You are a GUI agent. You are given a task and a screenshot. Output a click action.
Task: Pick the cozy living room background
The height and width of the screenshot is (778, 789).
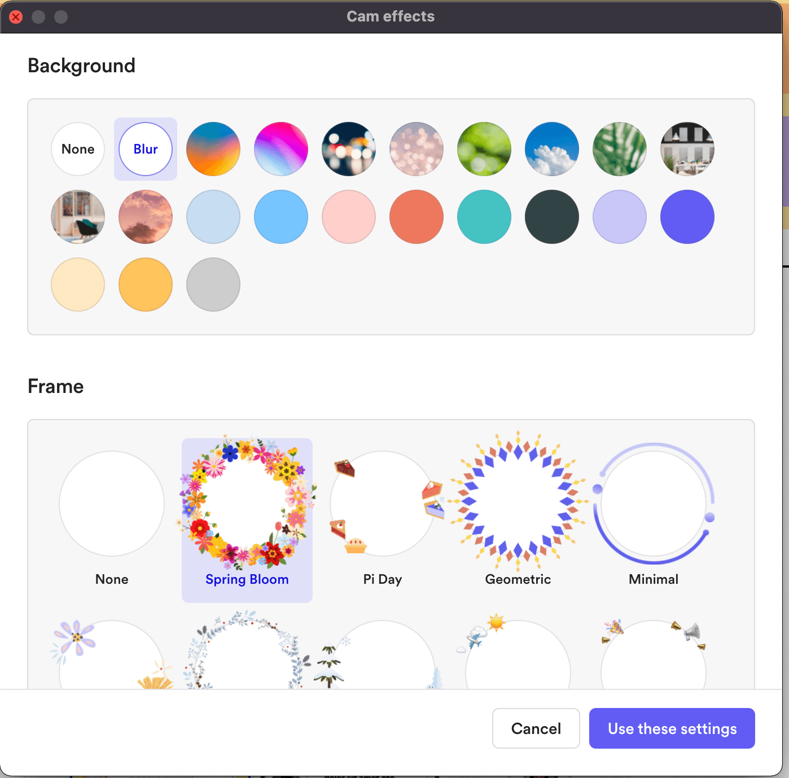point(77,217)
